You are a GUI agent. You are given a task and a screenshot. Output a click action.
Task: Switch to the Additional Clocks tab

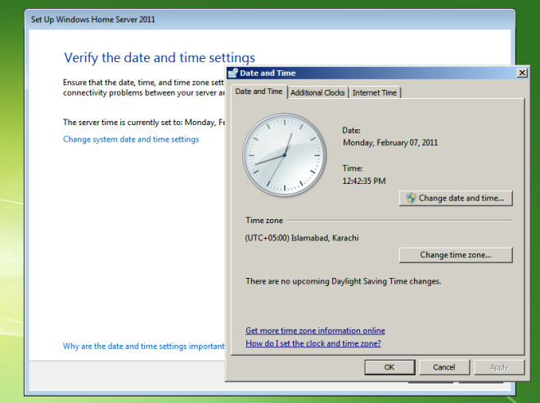click(x=317, y=92)
